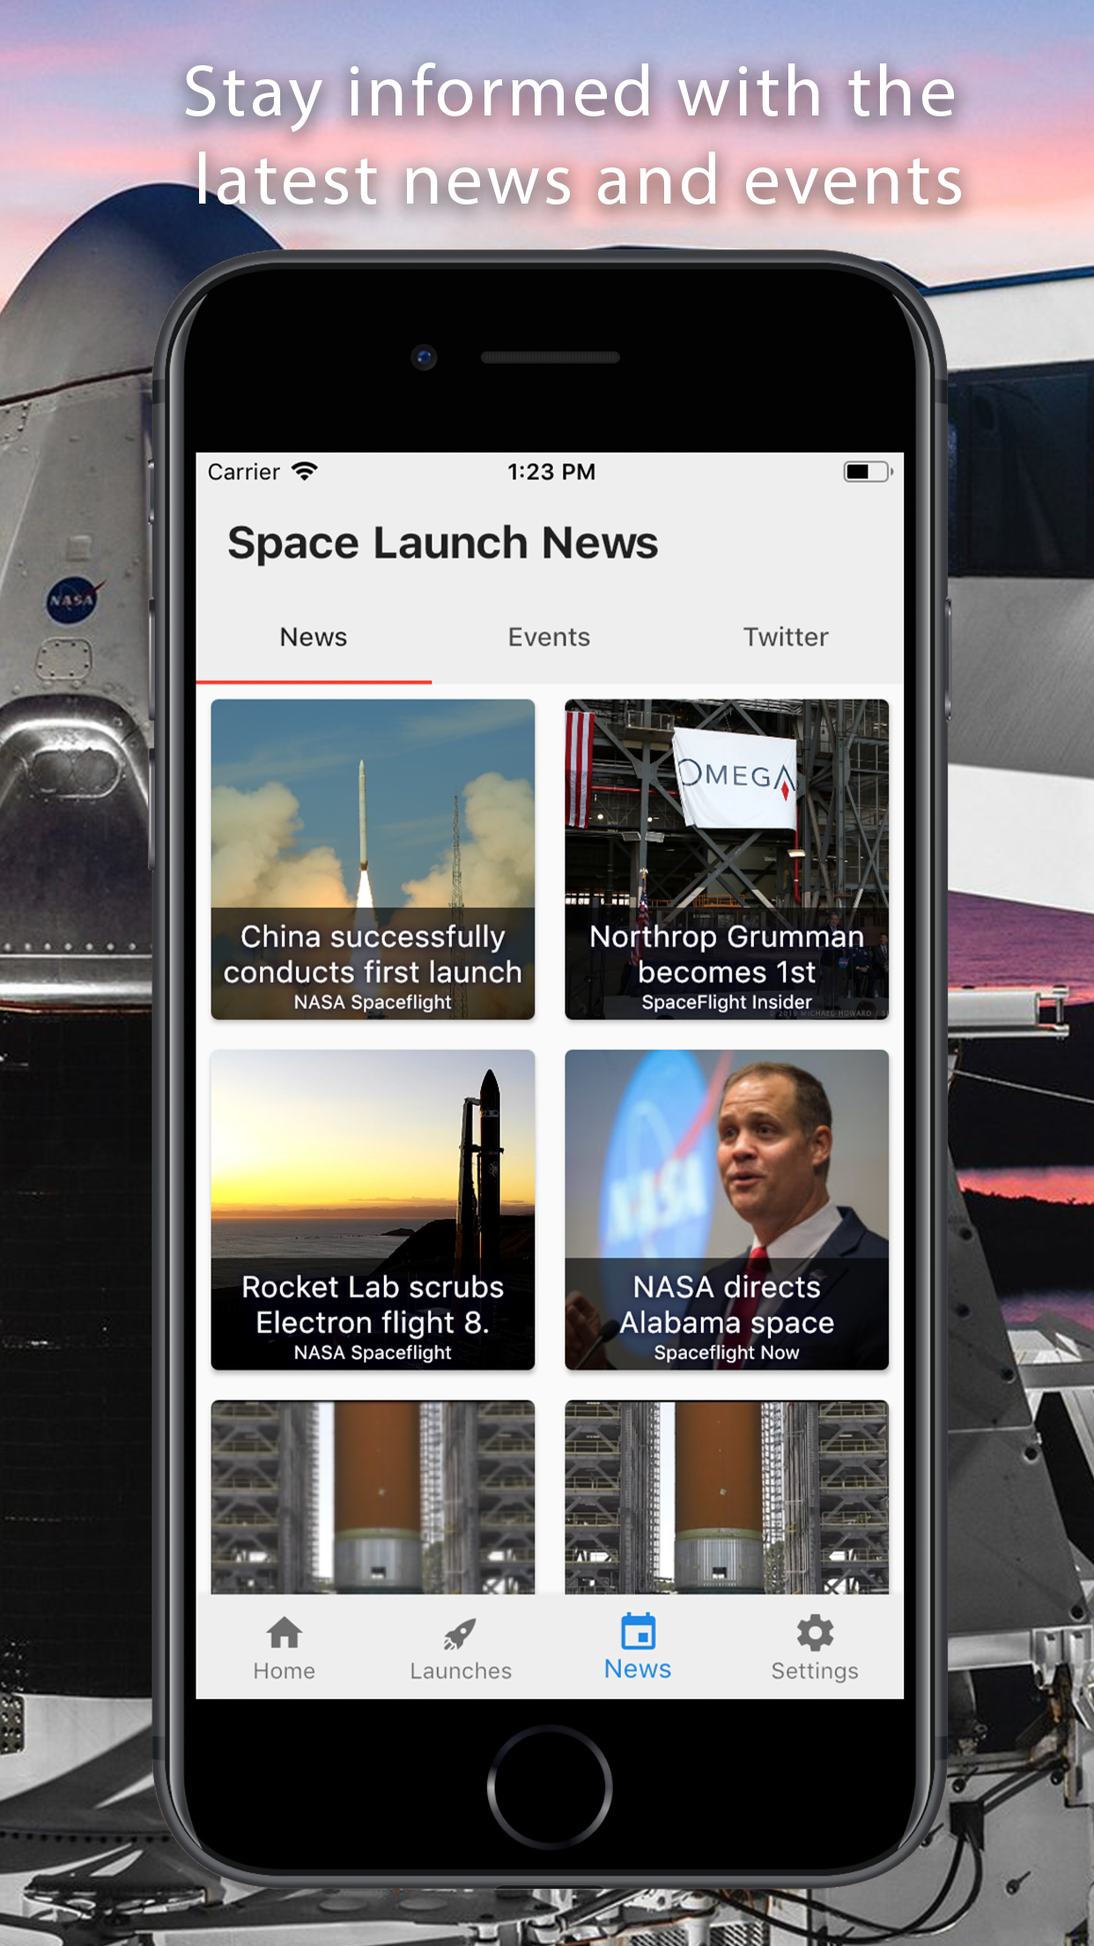1094x1946 pixels.
Task: Tap the SpaceFlight Insider source label
Action: pyautogui.click(x=727, y=1002)
